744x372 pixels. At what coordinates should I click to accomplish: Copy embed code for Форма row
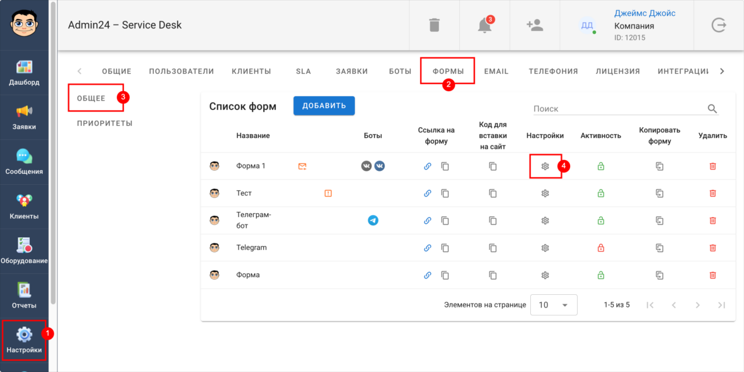pyautogui.click(x=493, y=275)
